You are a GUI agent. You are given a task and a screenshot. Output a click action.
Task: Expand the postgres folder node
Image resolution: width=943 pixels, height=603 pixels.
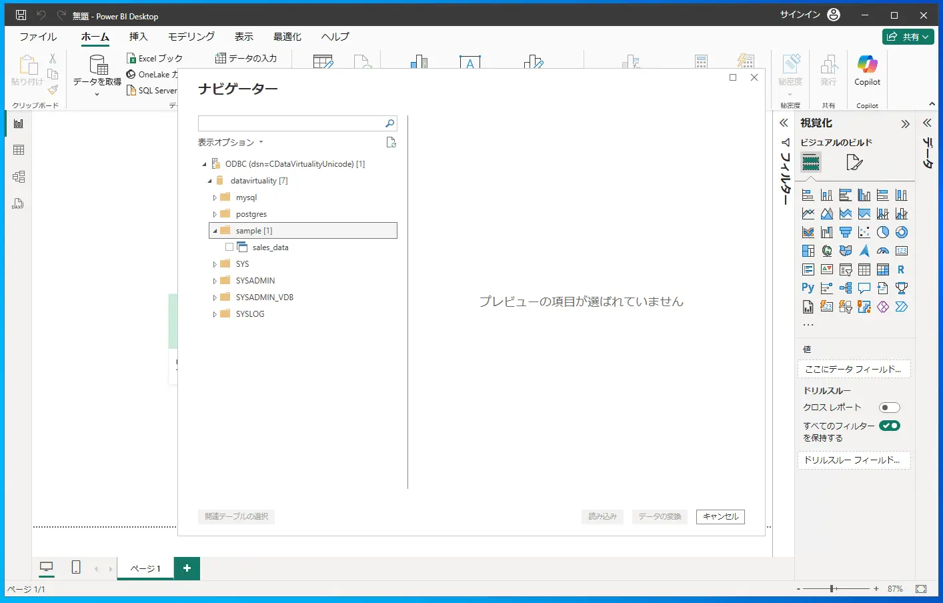tap(215, 214)
